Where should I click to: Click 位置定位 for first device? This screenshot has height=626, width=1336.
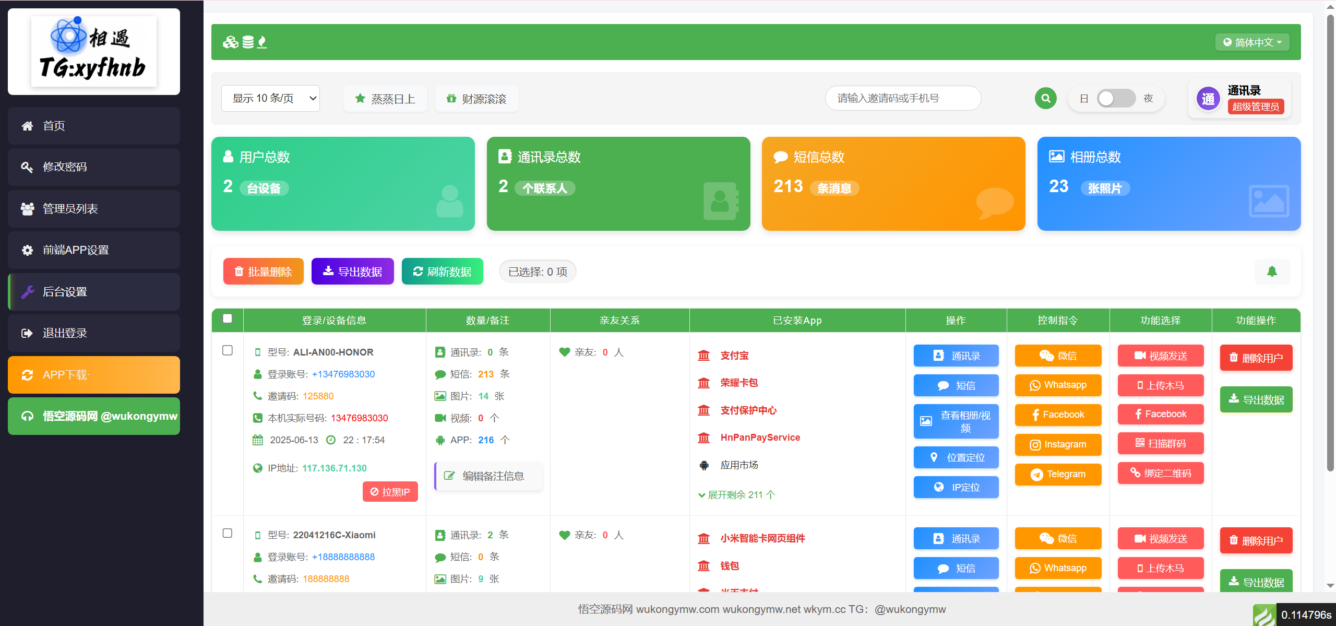point(956,457)
